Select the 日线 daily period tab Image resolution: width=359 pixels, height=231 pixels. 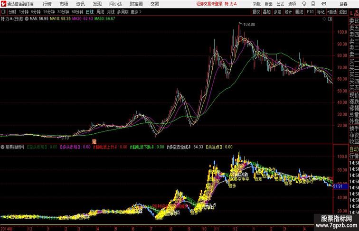tap(90, 12)
